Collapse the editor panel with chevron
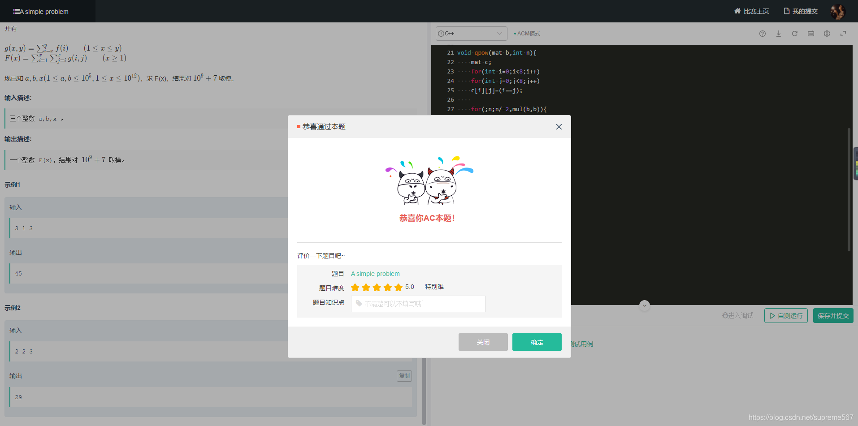The image size is (858, 426). [645, 306]
